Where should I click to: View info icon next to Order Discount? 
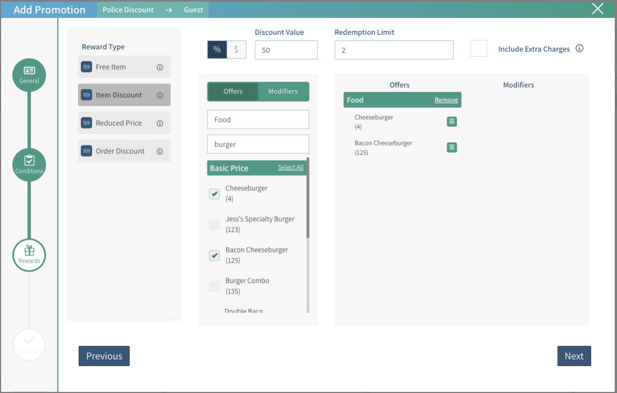(x=160, y=152)
